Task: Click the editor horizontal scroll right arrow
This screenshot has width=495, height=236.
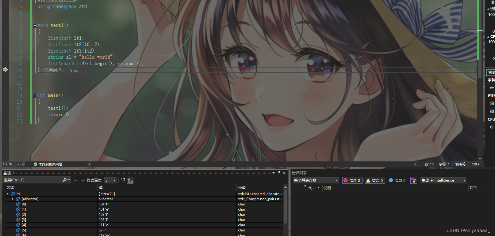Action: click(x=415, y=164)
